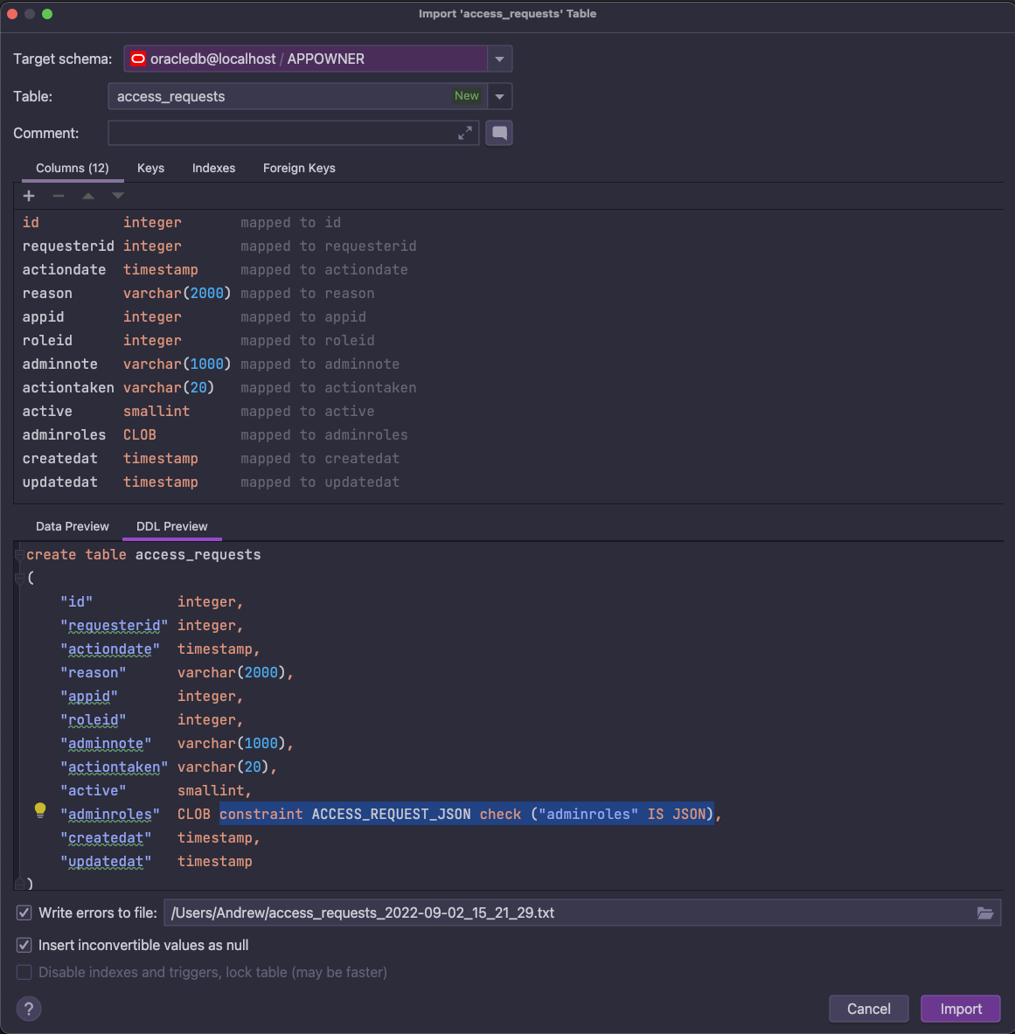Select the requesterid column row

tap(508, 246)
